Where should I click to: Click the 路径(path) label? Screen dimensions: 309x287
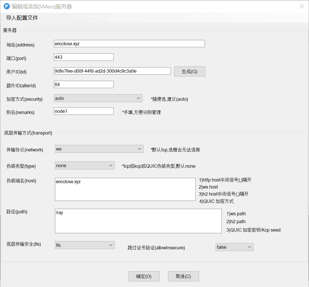(17, 212)
